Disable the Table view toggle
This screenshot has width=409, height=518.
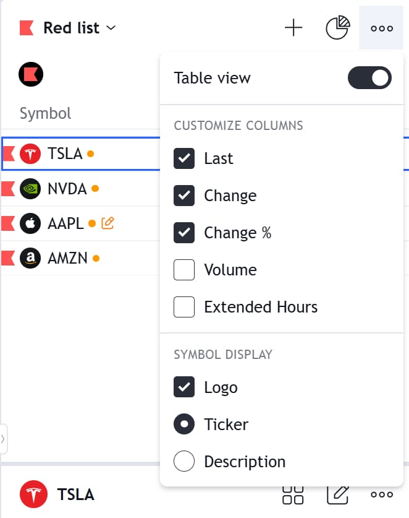coord(369,78)
